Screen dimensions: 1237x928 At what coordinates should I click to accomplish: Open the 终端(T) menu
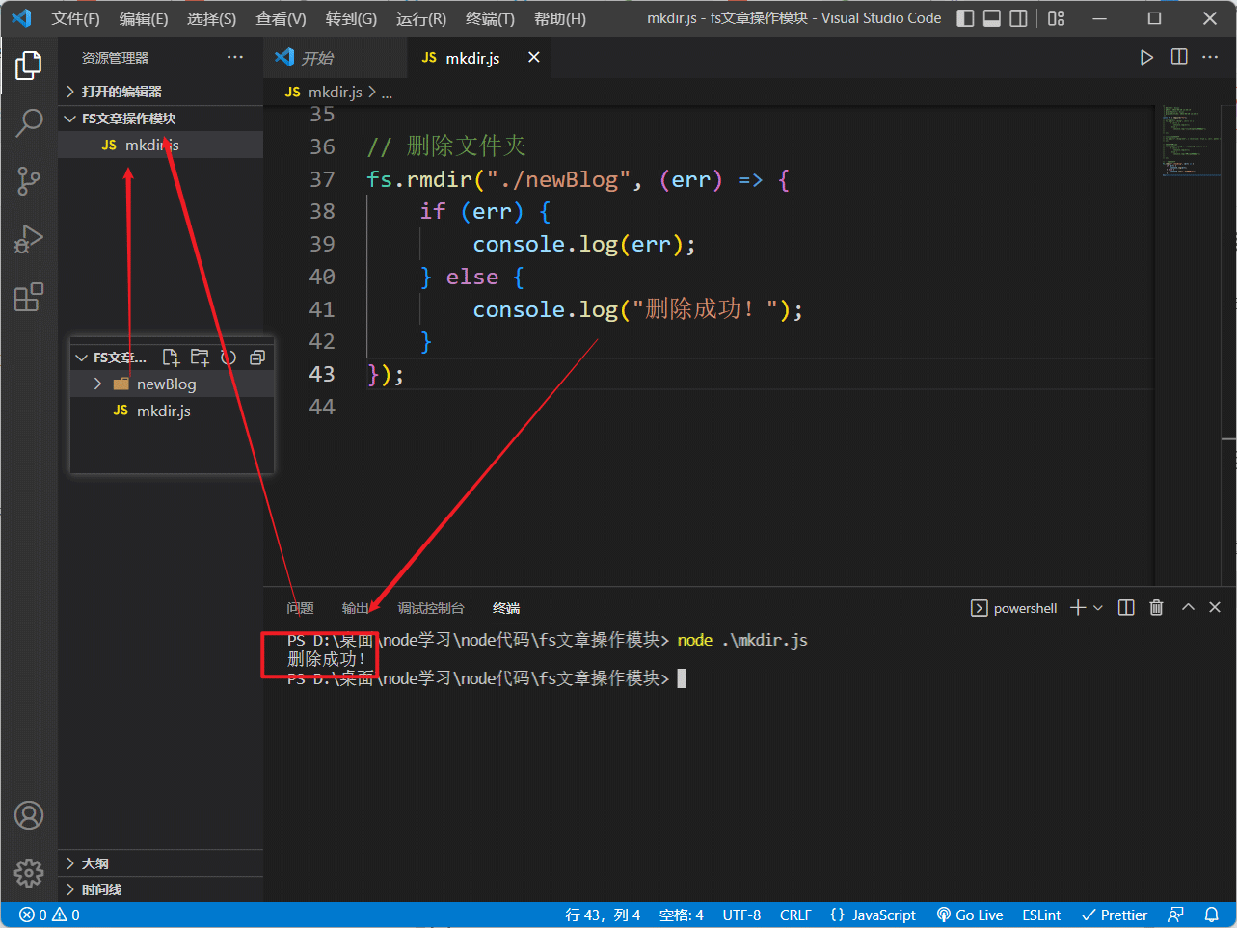(490, 18)
